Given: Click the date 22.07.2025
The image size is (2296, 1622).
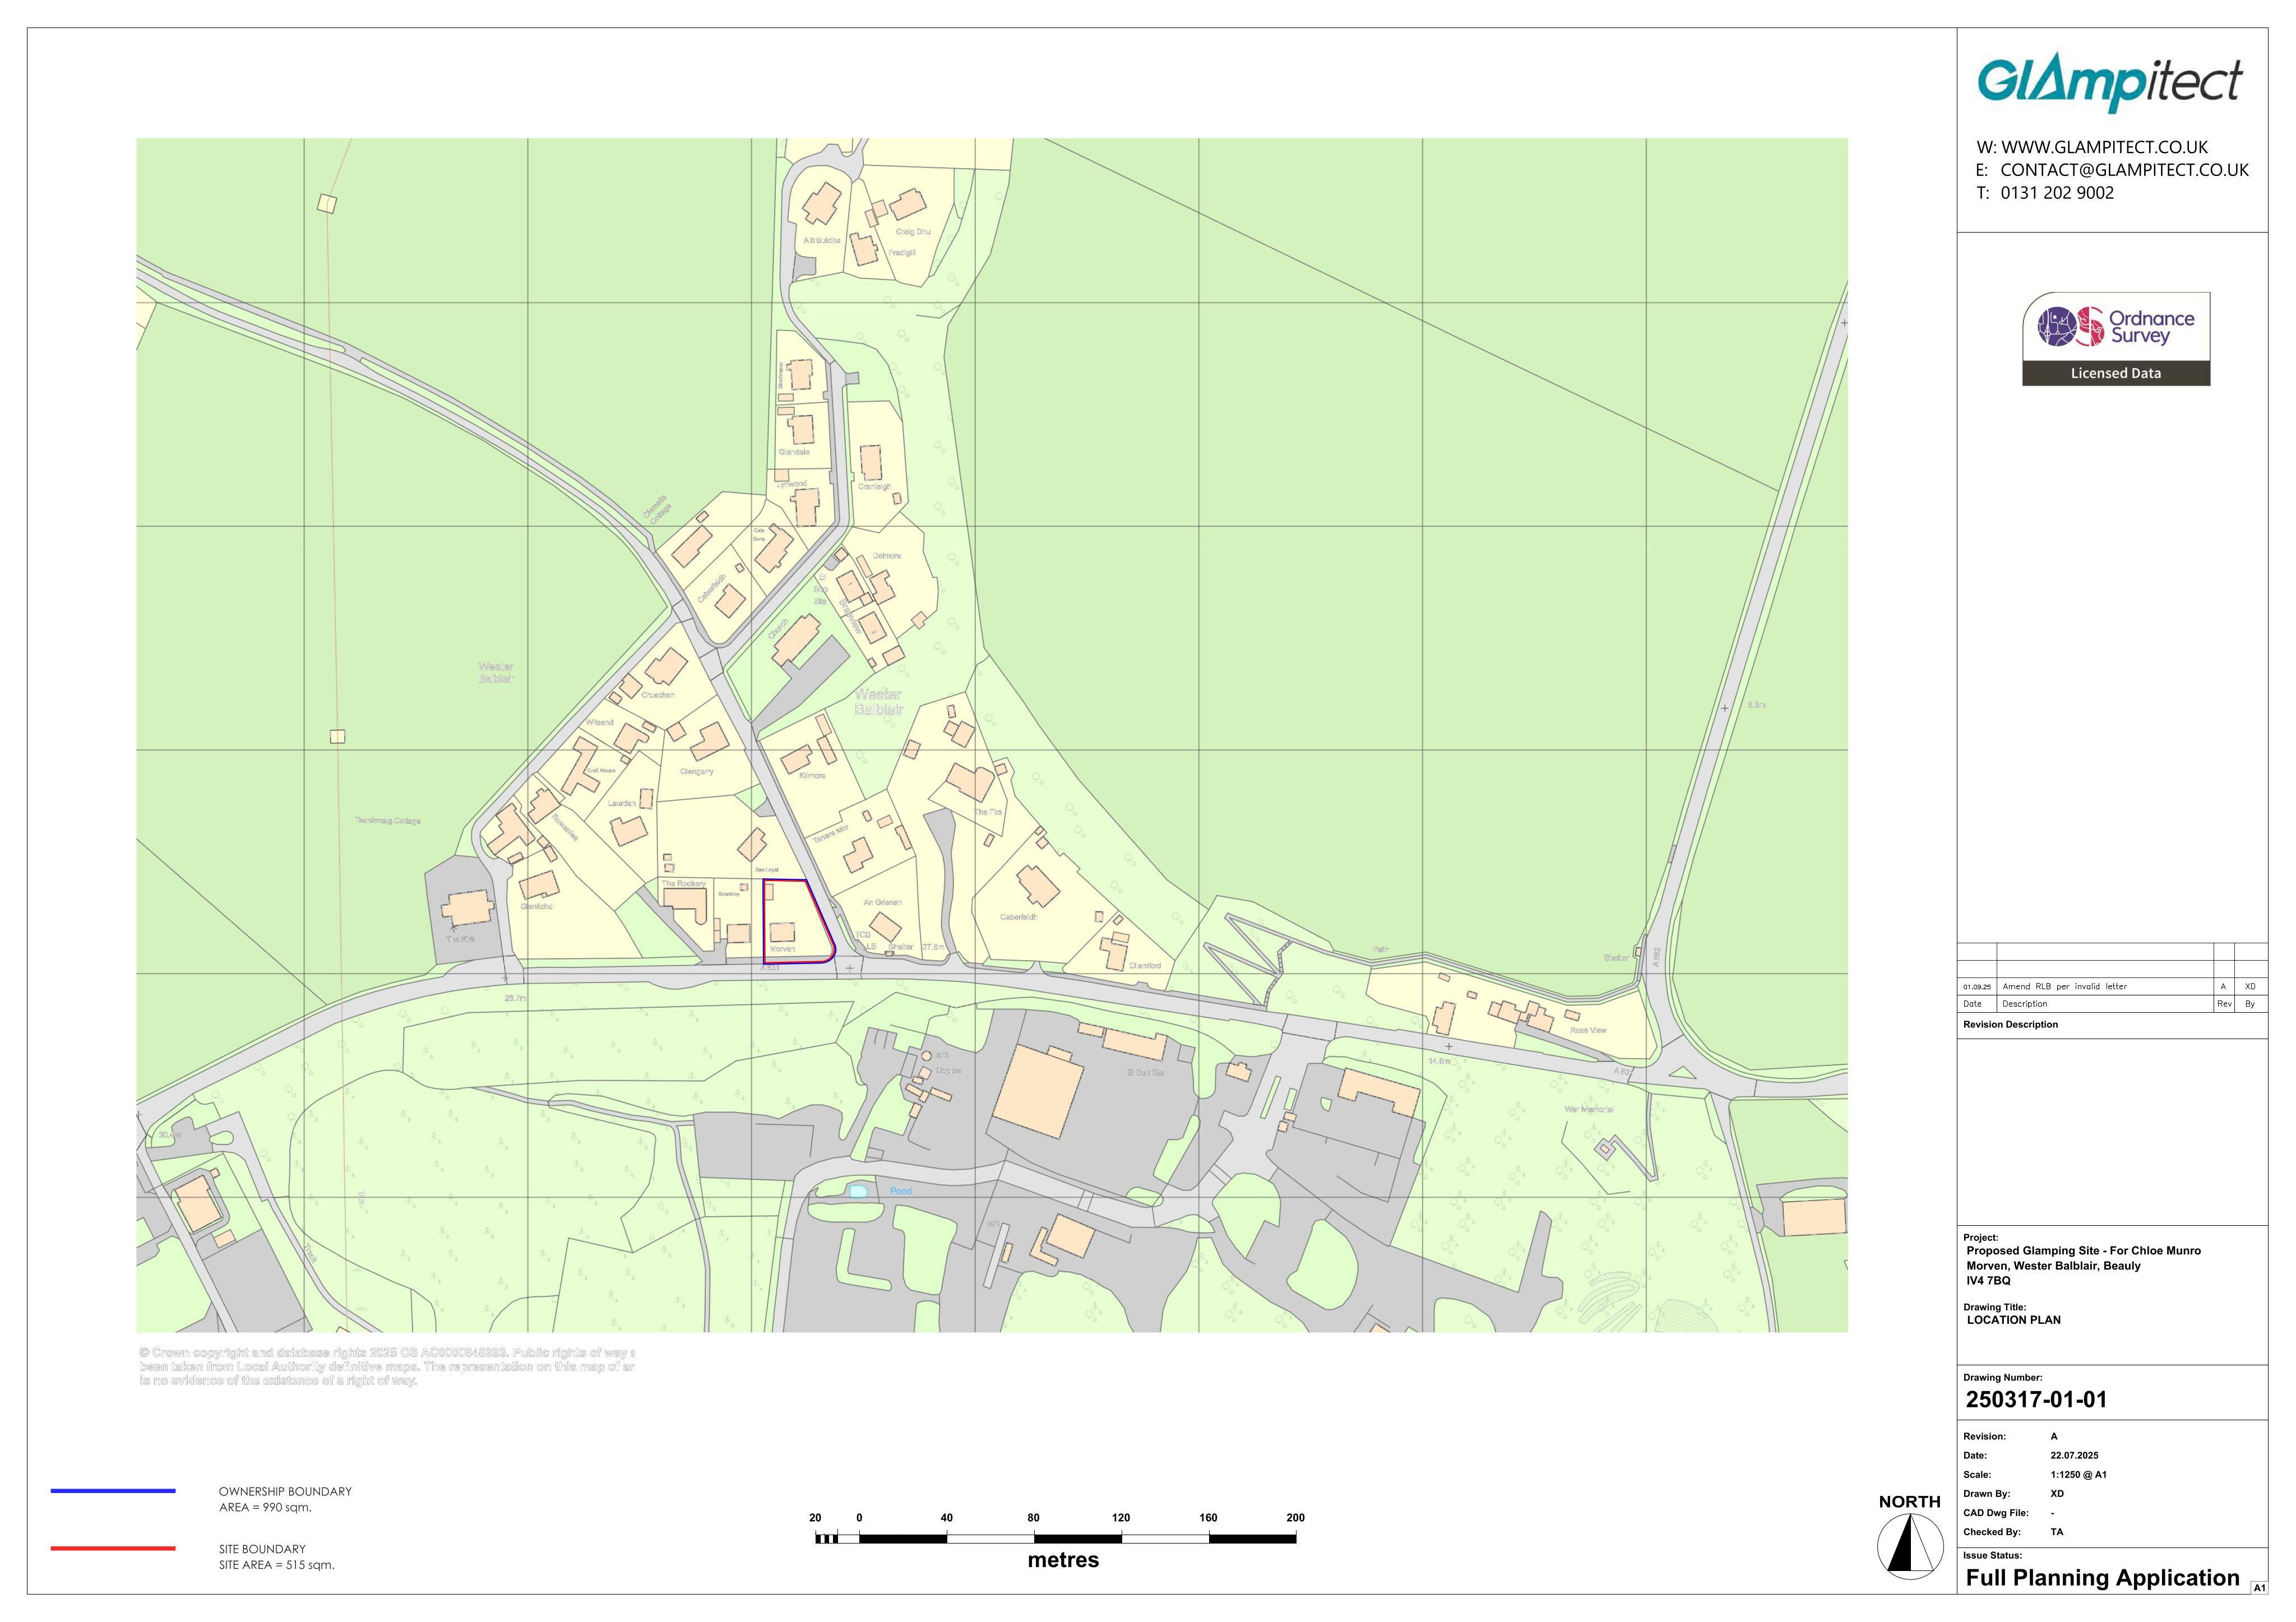Looking at the screenshot, I should (2074, 1456).
